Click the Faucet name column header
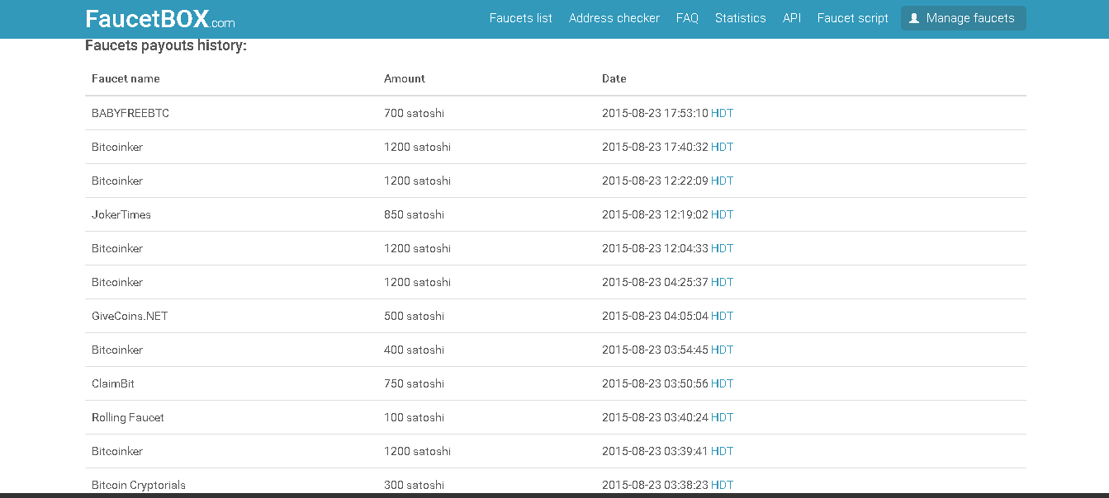The height and width of the screenshot is (498, 1109). tap(126, 78)
